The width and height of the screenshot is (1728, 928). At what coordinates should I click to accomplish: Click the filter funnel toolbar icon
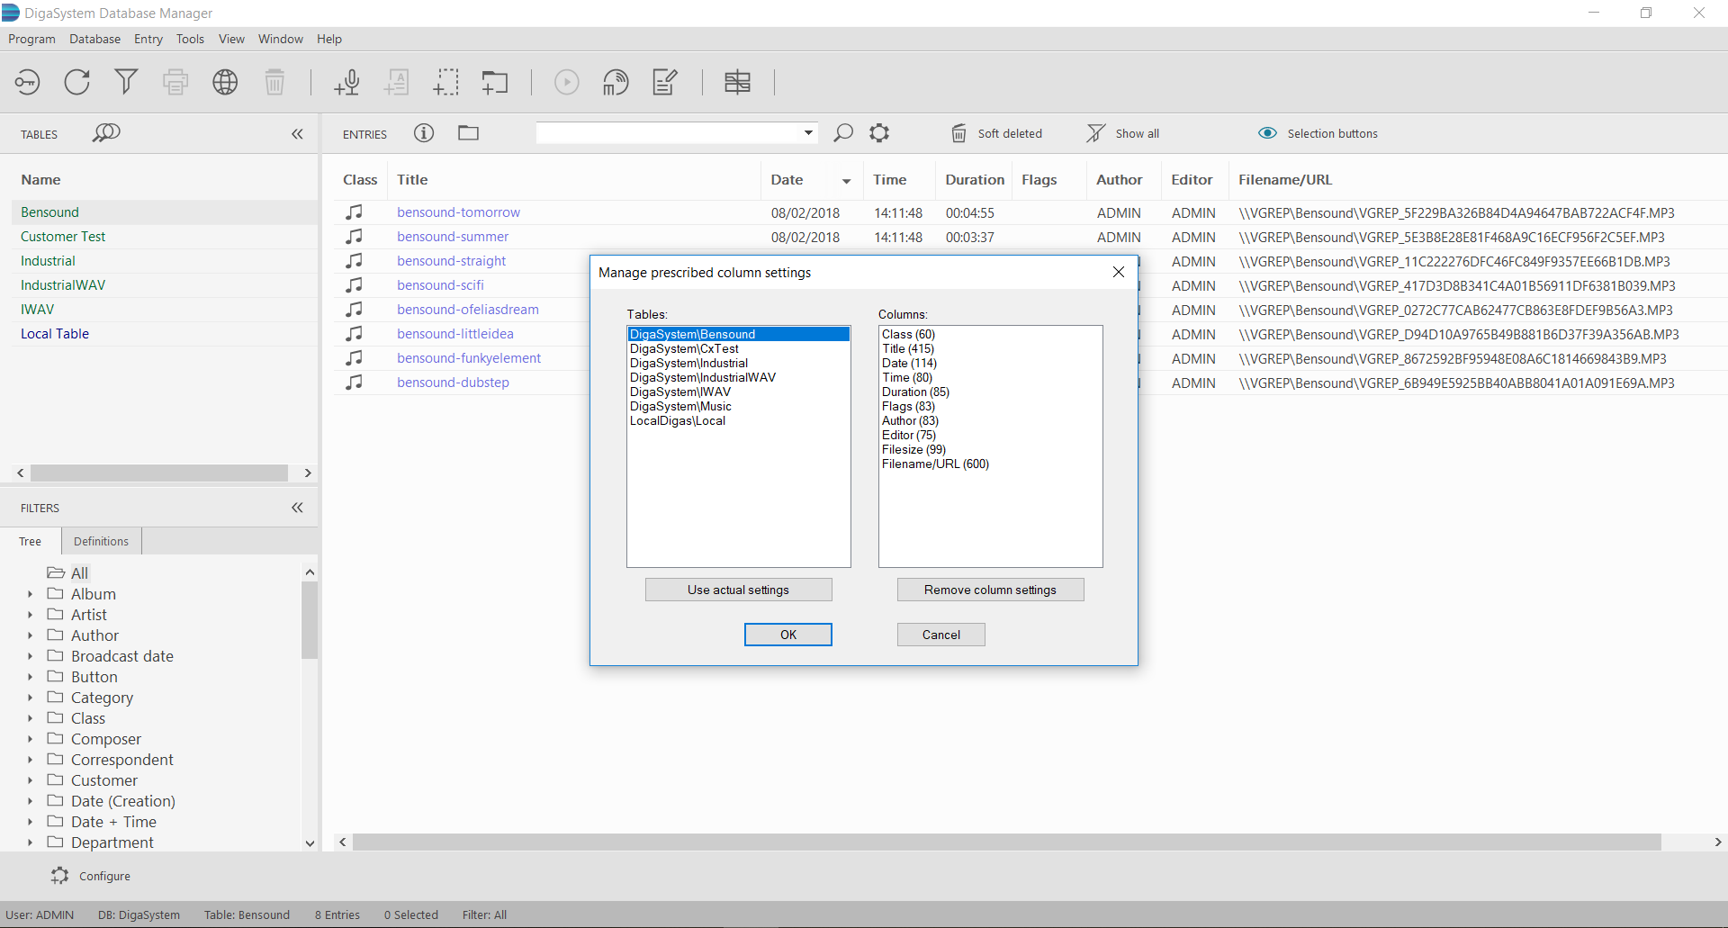[126, 82]
